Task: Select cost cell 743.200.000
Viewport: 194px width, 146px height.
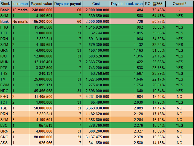Action: [x=96, y=68]
